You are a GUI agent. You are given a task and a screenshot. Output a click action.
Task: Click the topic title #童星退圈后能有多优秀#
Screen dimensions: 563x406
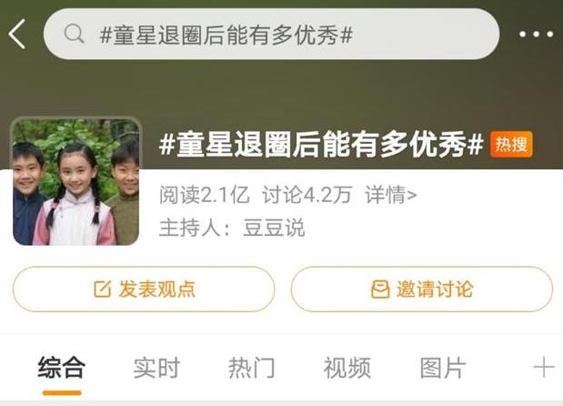click(x=321, y=145)
